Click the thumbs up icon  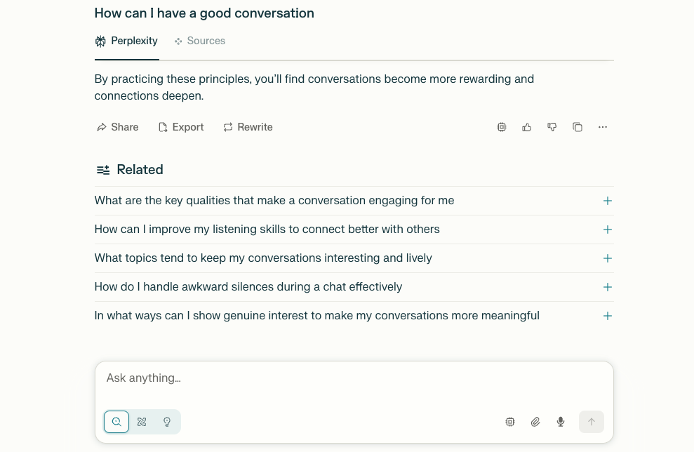click(527, 127)
